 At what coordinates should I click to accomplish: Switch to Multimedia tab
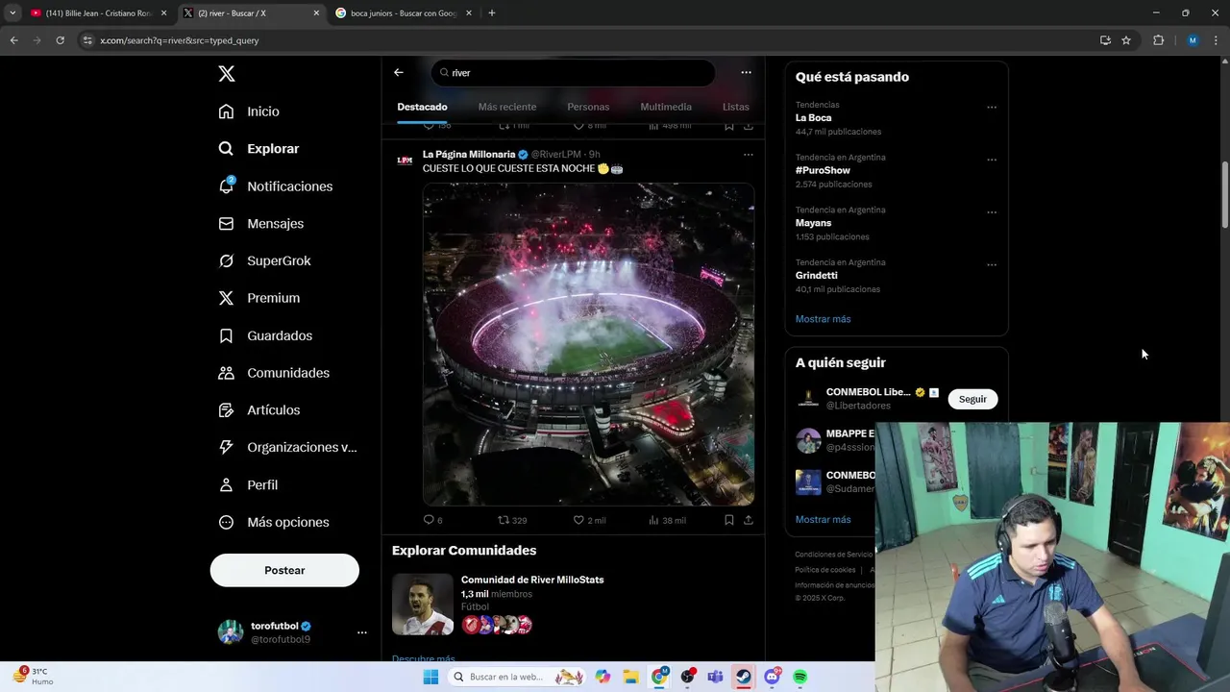(666, 107)
